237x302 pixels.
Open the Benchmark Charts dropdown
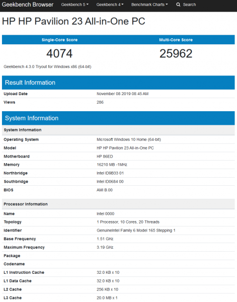pos(149,5)
